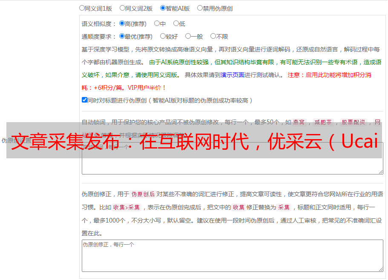Select 禁用伪原创 radio option
Image resolution: width=388 pixels, height=280 pixels.
point(200,8)
